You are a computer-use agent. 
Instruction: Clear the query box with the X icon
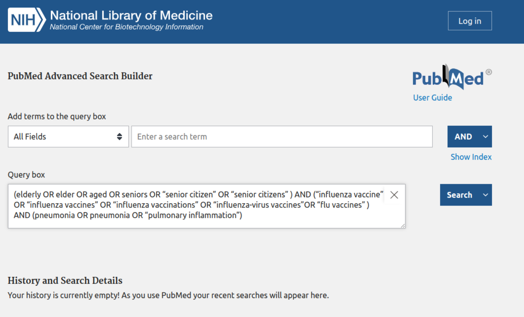(x=394, y=194)
